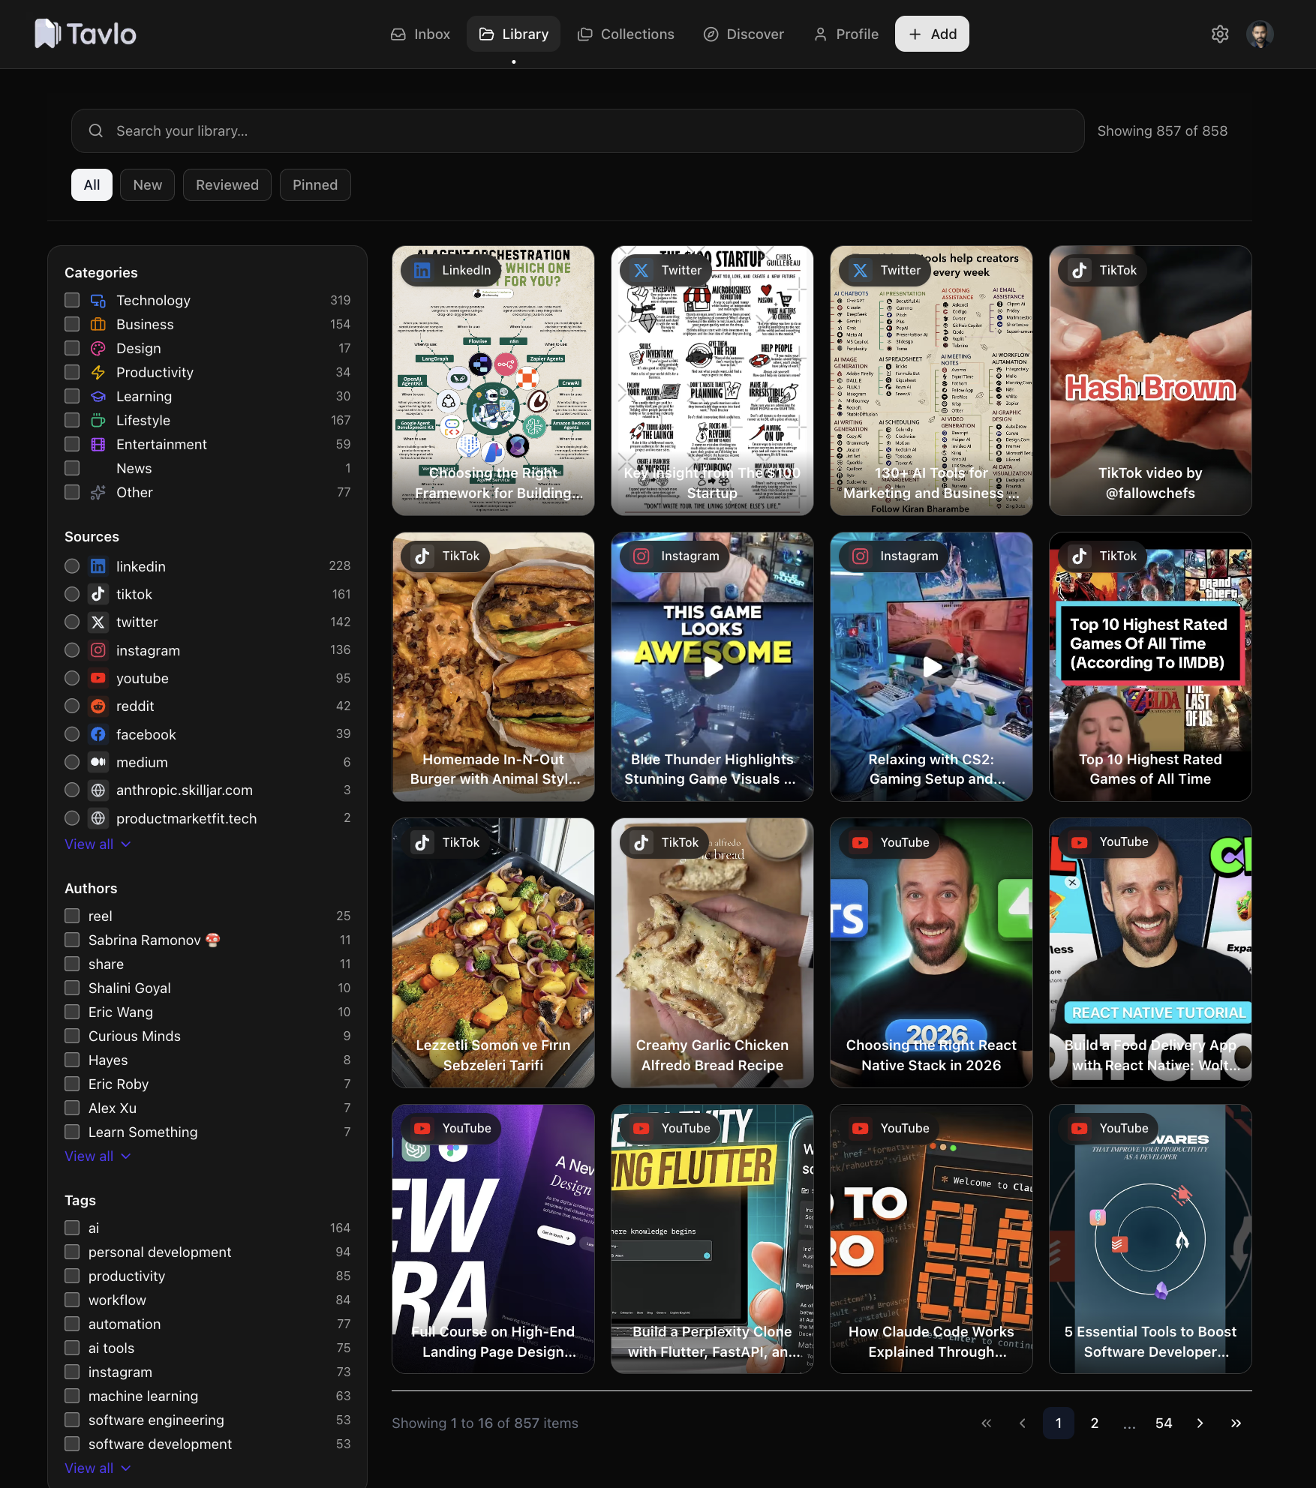Go to page 54 of results
The image size is (1316, 1488).
pyautogui.click(x=1163, y=1423)
